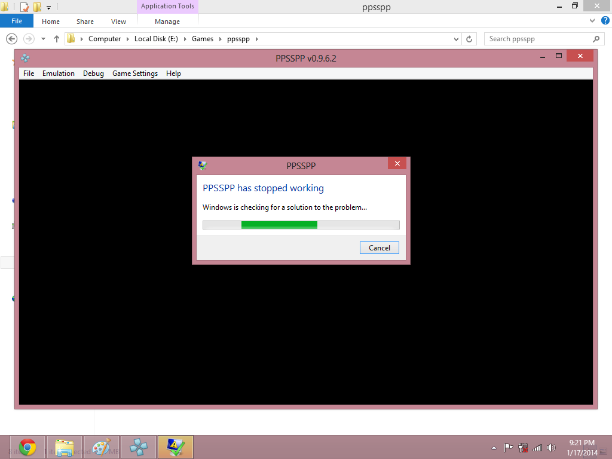Open the Help menu in PPSSPP
The image size is (612, 459).
tap(173, 74)
